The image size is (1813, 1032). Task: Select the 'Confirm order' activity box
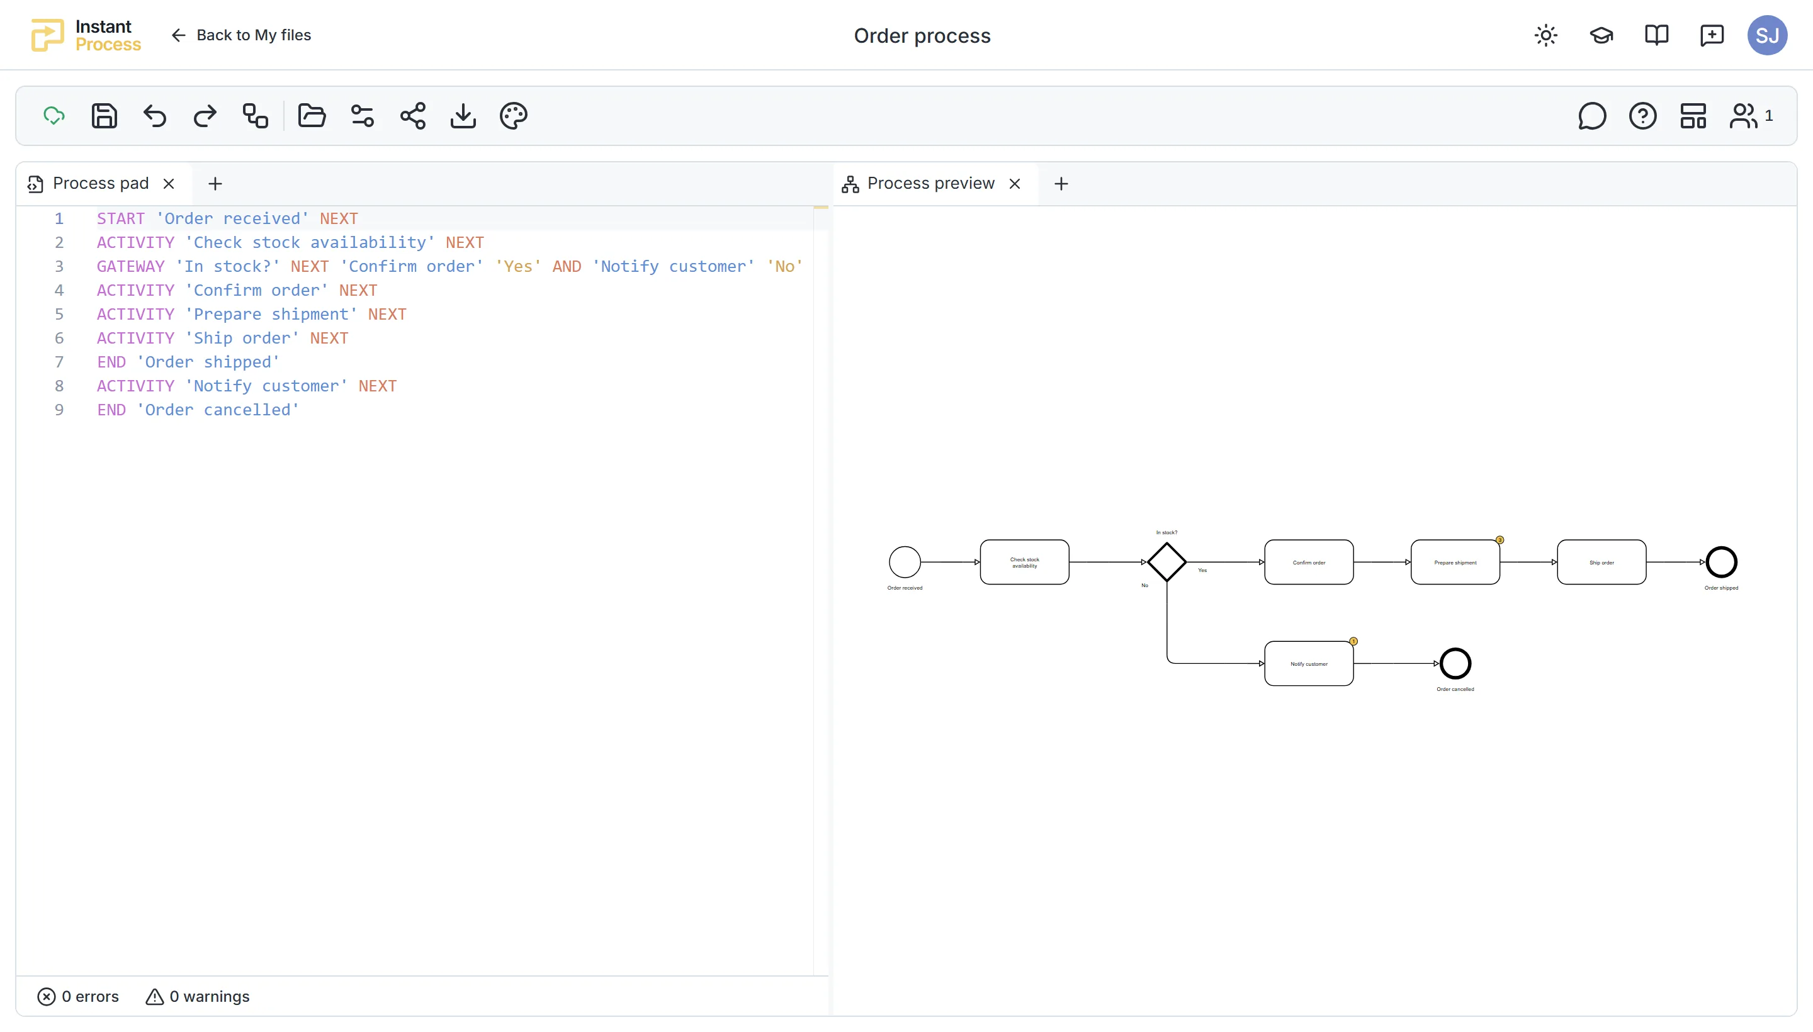click(x=1309, y=562)
